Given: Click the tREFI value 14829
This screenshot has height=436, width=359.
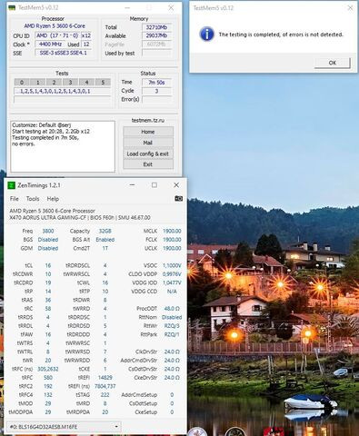Looking at the screenshot, I should (105, 378).
